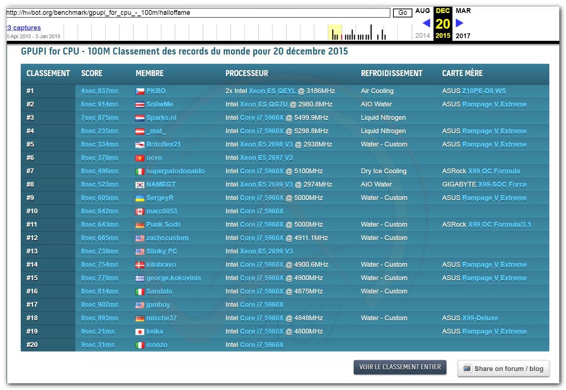Select MAR next capture month

point(463,11)
